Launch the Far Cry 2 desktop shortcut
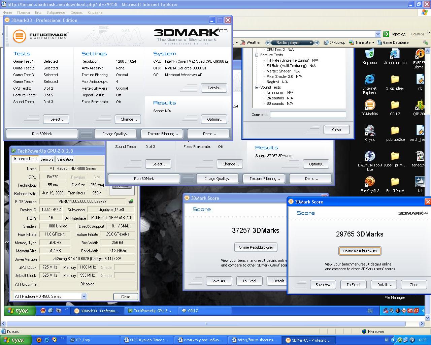Viewport: 431px width, 345px height. coord(370,185)
